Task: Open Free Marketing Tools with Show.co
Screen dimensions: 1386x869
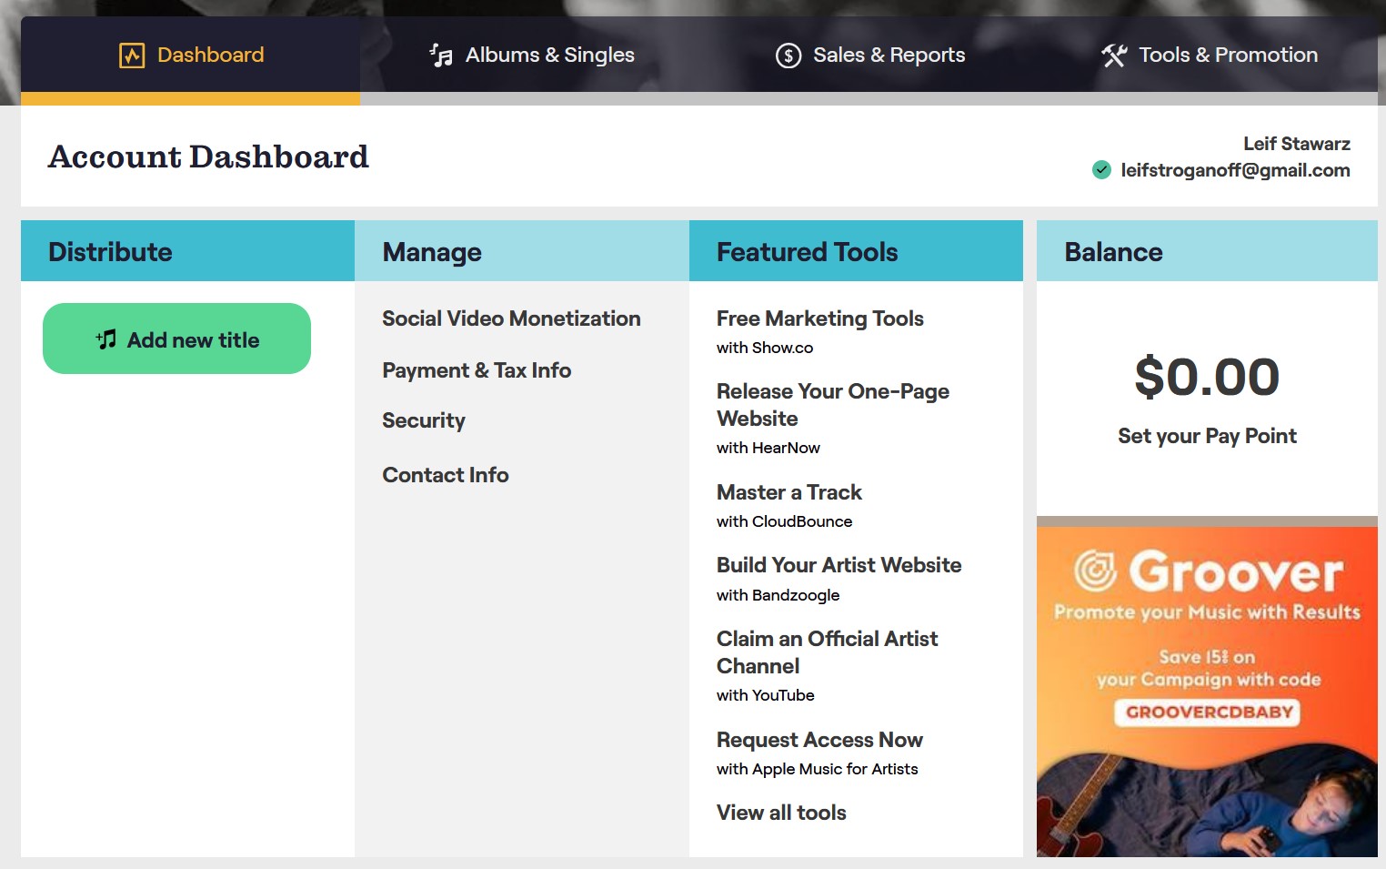Action: tap(819, 318)
